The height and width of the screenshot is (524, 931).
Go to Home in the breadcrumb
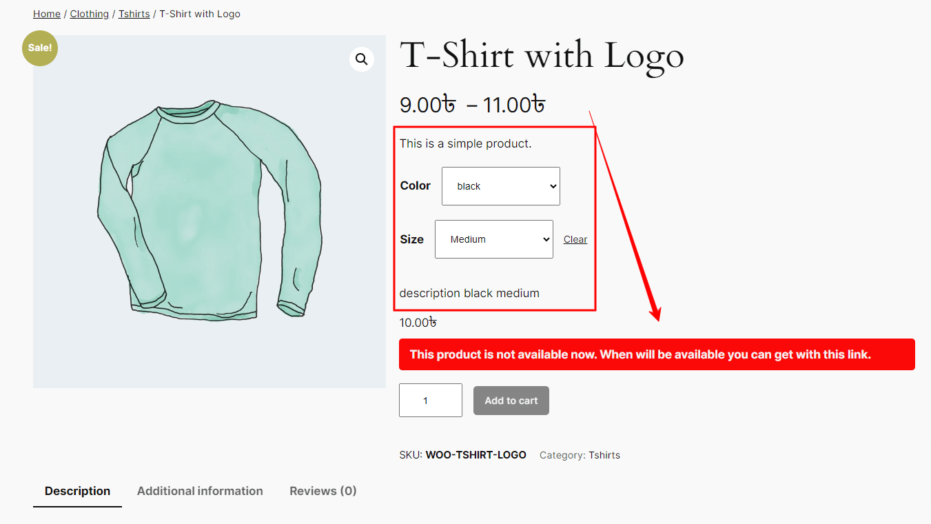click(x=47, y=14)
